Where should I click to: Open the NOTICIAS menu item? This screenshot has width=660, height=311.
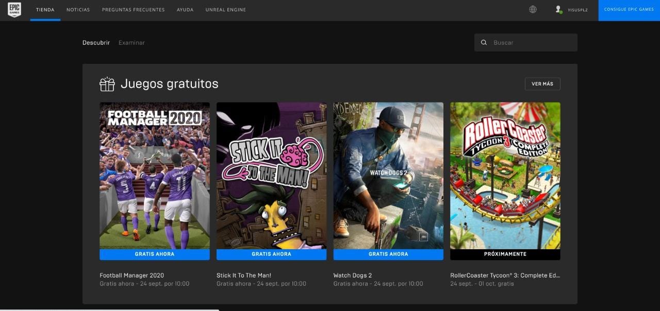[78, 10]
